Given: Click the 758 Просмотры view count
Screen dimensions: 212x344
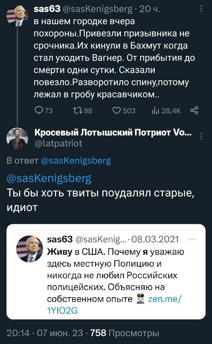Looking at the screenshot, I should point(125,333).
